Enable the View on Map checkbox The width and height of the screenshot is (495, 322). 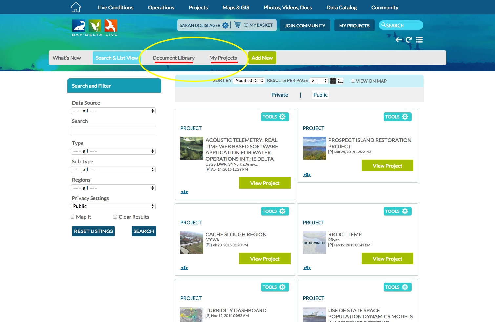353,81
